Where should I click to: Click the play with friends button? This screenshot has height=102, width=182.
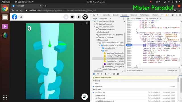(x=85, y=97)
